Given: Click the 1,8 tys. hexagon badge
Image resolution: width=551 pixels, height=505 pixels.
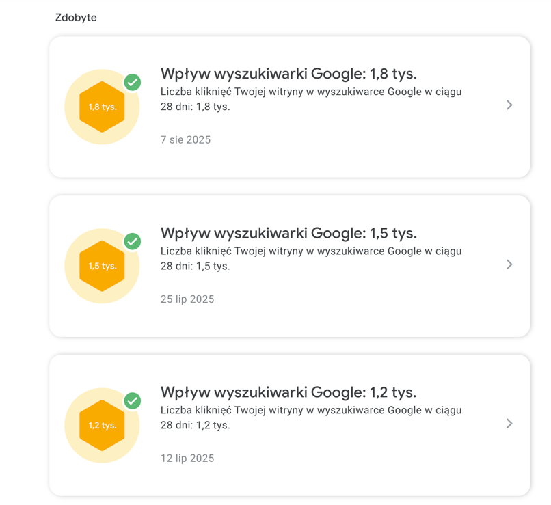Looking at the screenshot, I should click(102, 107).
